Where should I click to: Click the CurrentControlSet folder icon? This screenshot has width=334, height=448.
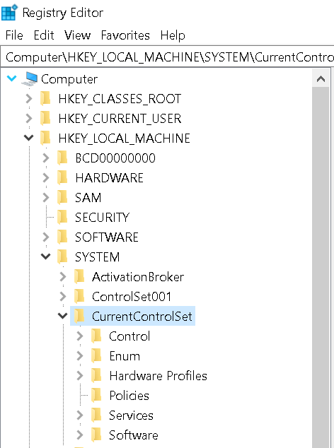coord(79,316)
